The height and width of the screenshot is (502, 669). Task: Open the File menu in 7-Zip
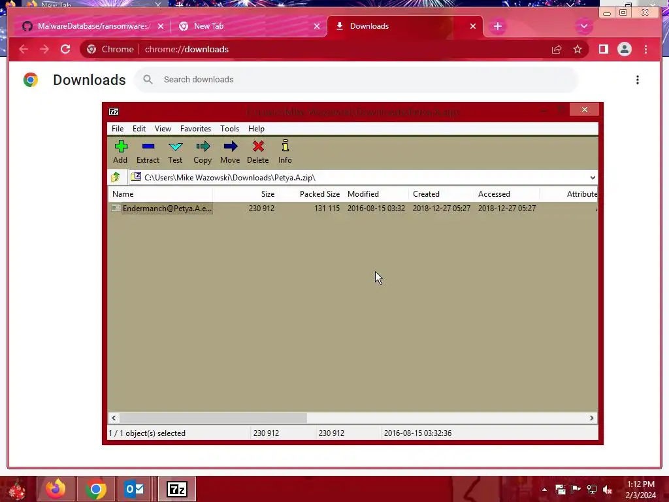(x=118, y=129)
